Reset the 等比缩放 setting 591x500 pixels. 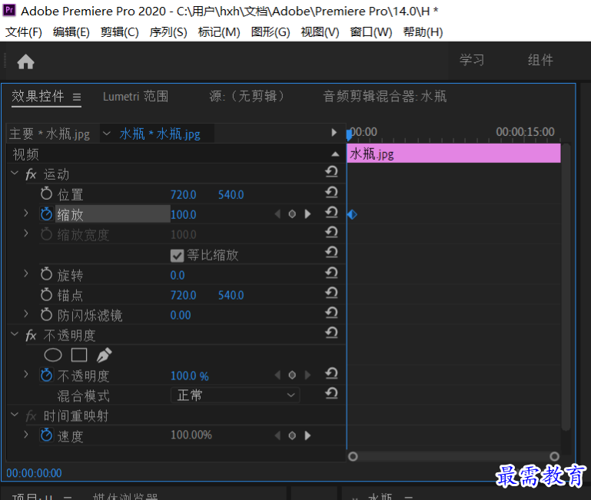(331, 252)
